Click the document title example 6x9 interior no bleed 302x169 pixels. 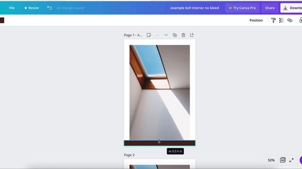tap(194, 8)
